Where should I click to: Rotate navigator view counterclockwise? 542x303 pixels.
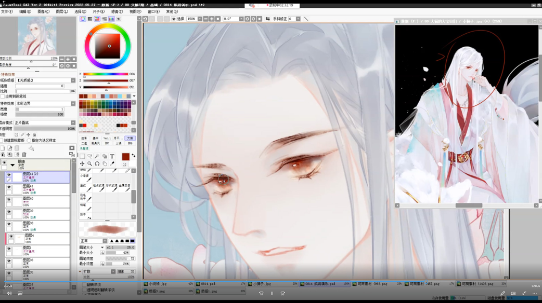[x=62, y=65]
